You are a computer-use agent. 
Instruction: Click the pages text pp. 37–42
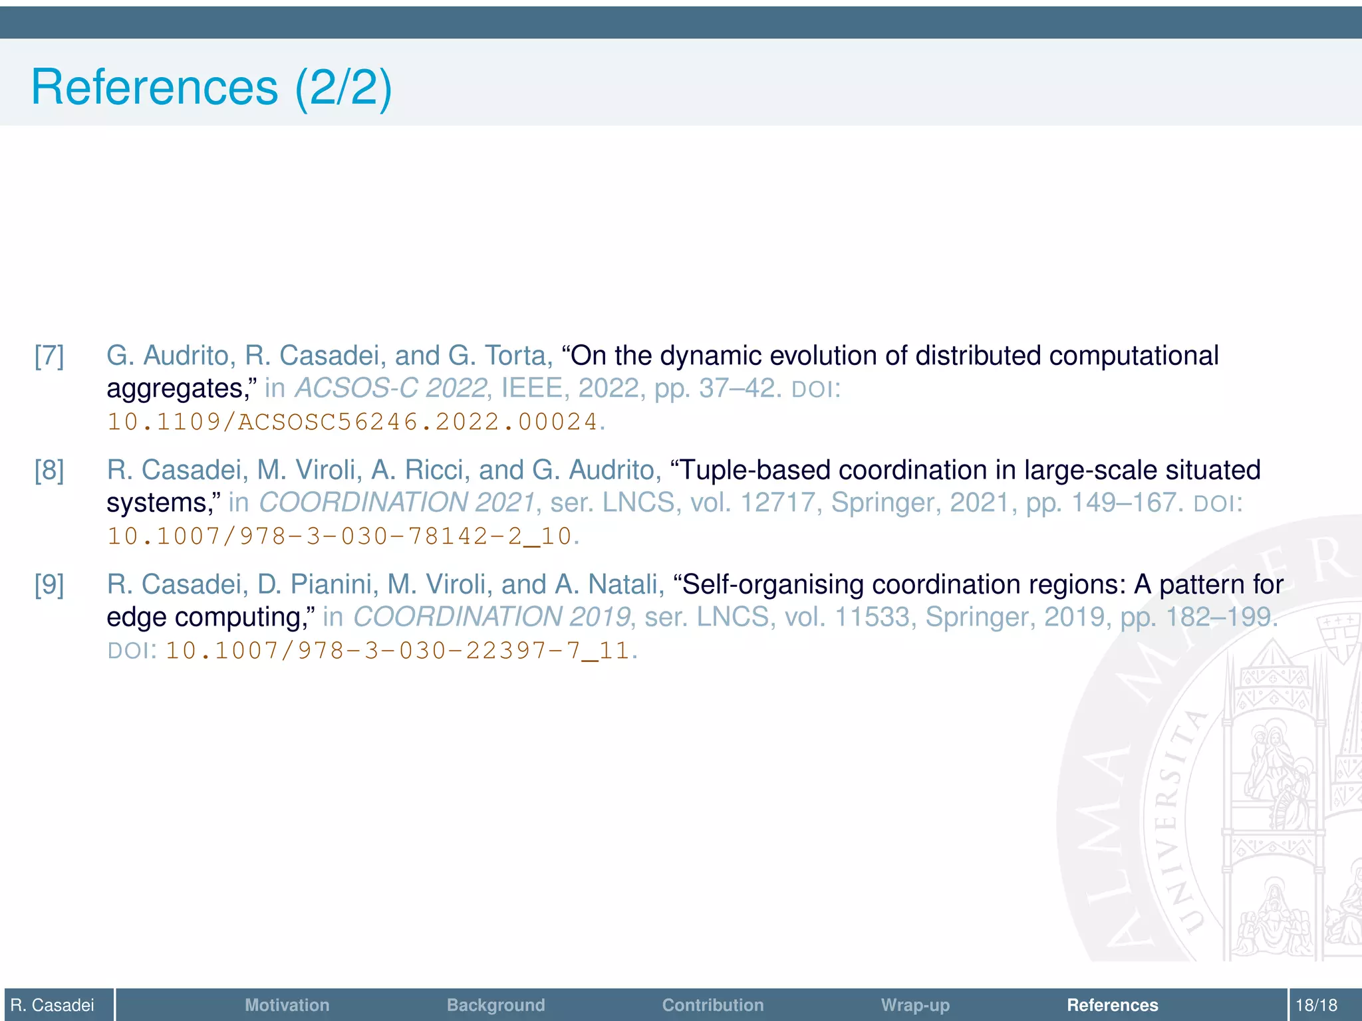718,388
